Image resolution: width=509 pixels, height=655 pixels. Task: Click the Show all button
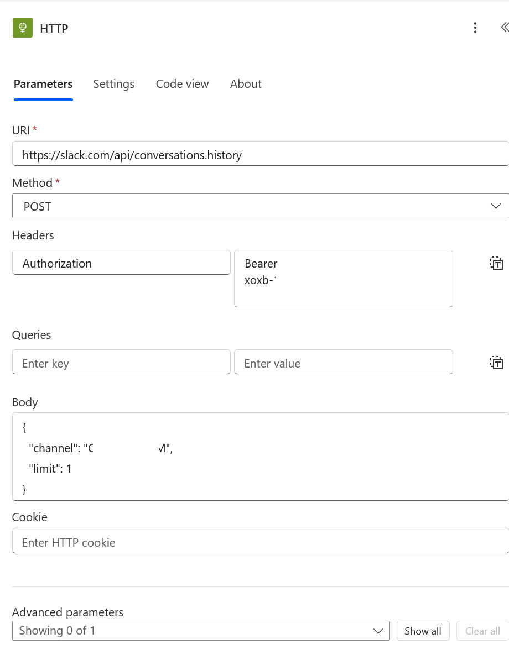click(423, 631)
